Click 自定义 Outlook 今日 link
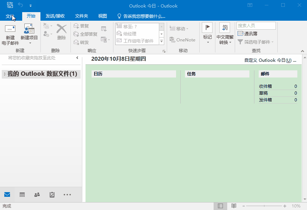 click(x=270, y=60)
